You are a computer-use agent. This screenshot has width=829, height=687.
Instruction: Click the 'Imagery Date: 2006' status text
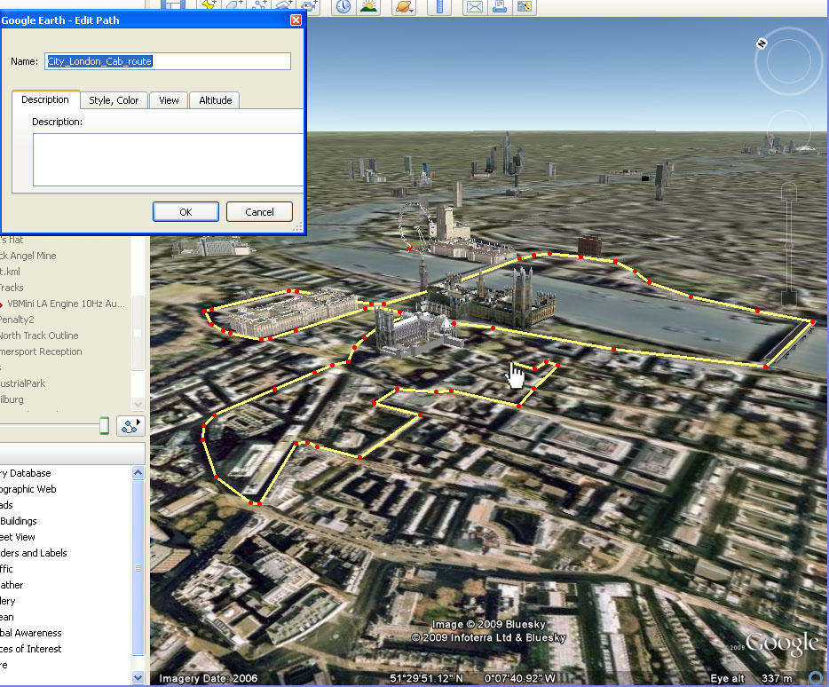[x=209, y=678]
